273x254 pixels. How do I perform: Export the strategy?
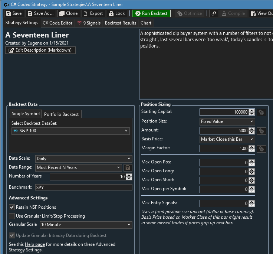tap(93, 13)
